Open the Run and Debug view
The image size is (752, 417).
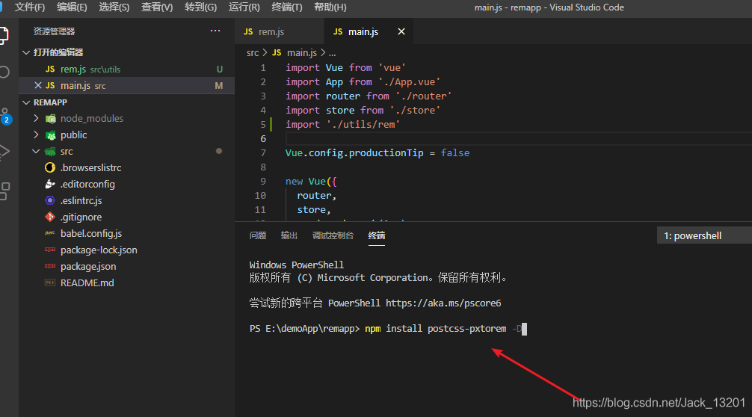click(x=4, y=152)
